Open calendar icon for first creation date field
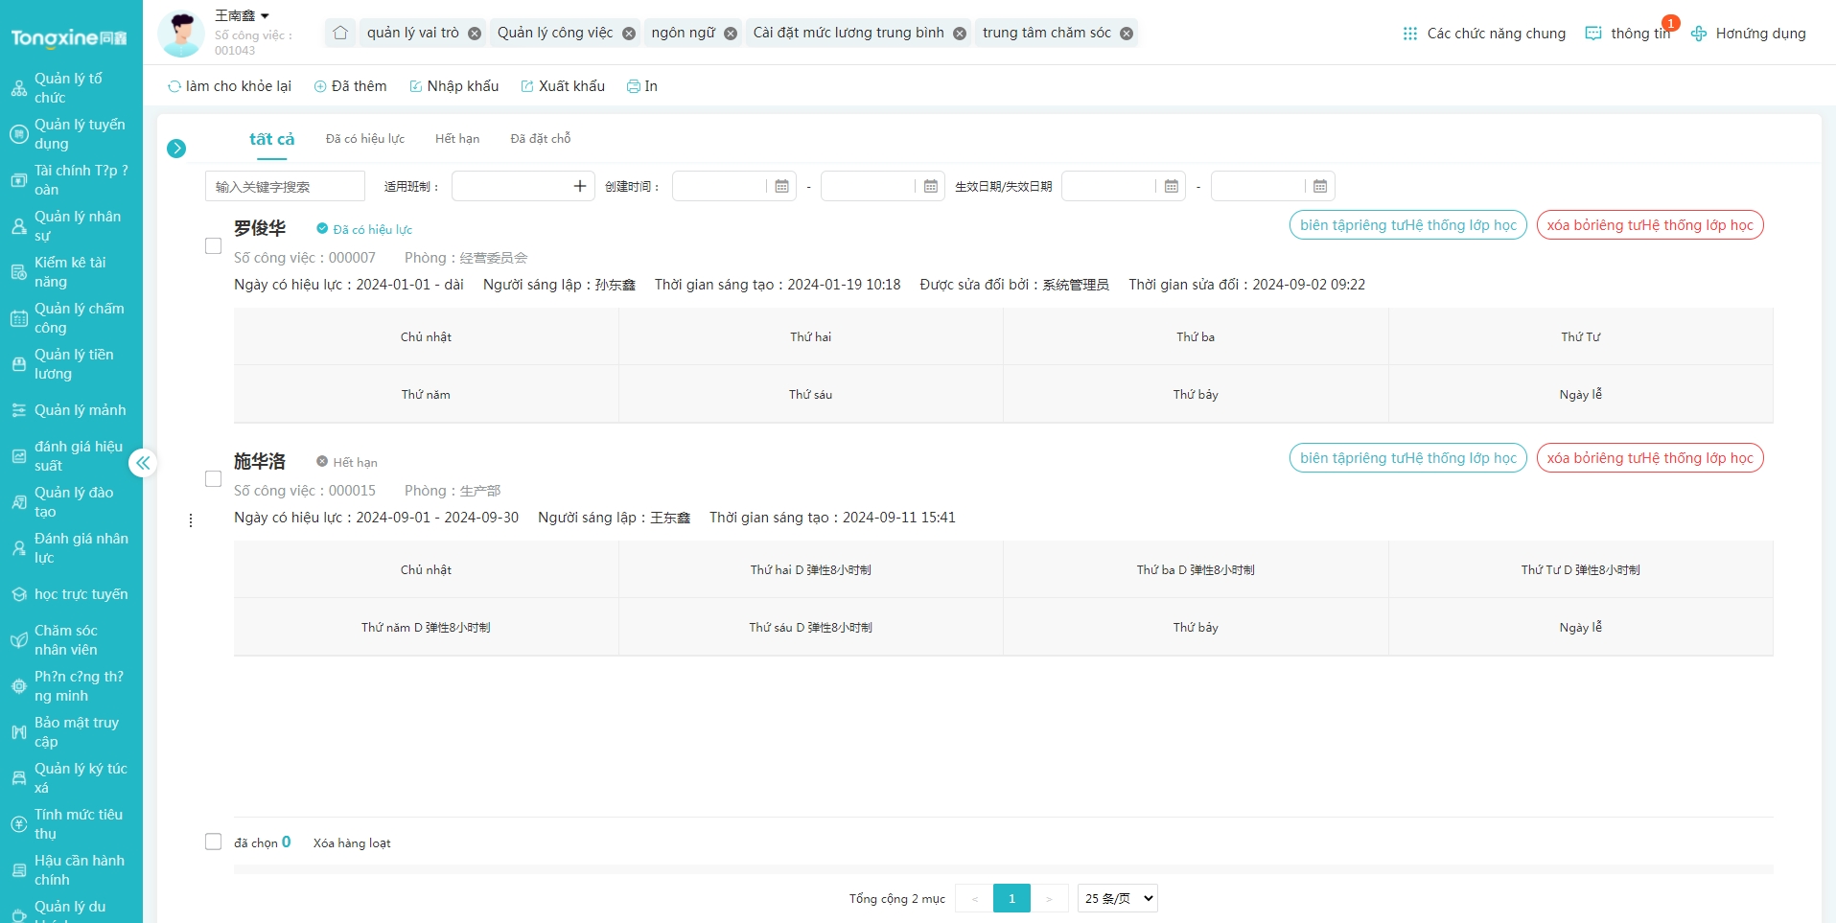Image resolution: width=1836 pixels, height=923 pixels. (x=782, y=186)
